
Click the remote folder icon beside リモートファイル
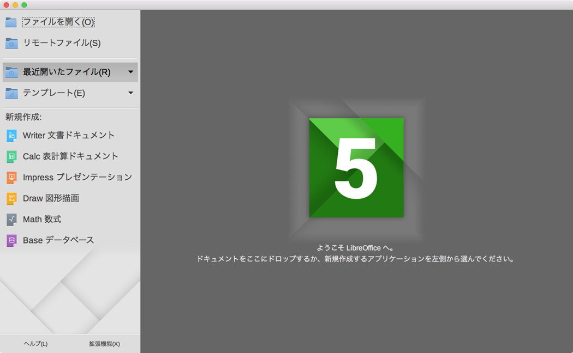click(x=11, y=44)
